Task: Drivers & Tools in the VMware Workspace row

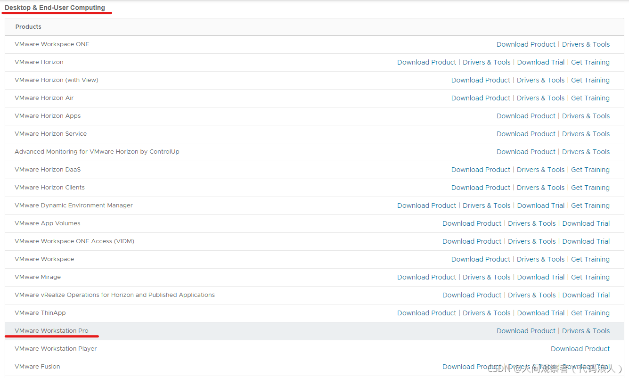Action: tap(540, 259)
